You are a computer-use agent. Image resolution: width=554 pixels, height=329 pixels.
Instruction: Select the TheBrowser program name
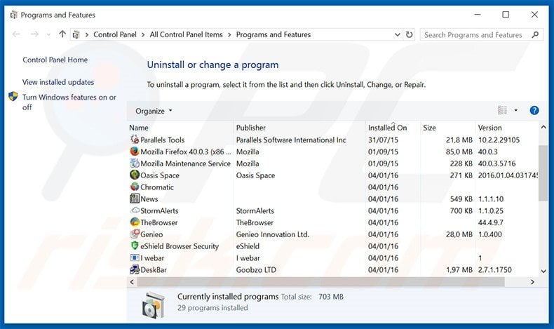click(x=159, y=222)
